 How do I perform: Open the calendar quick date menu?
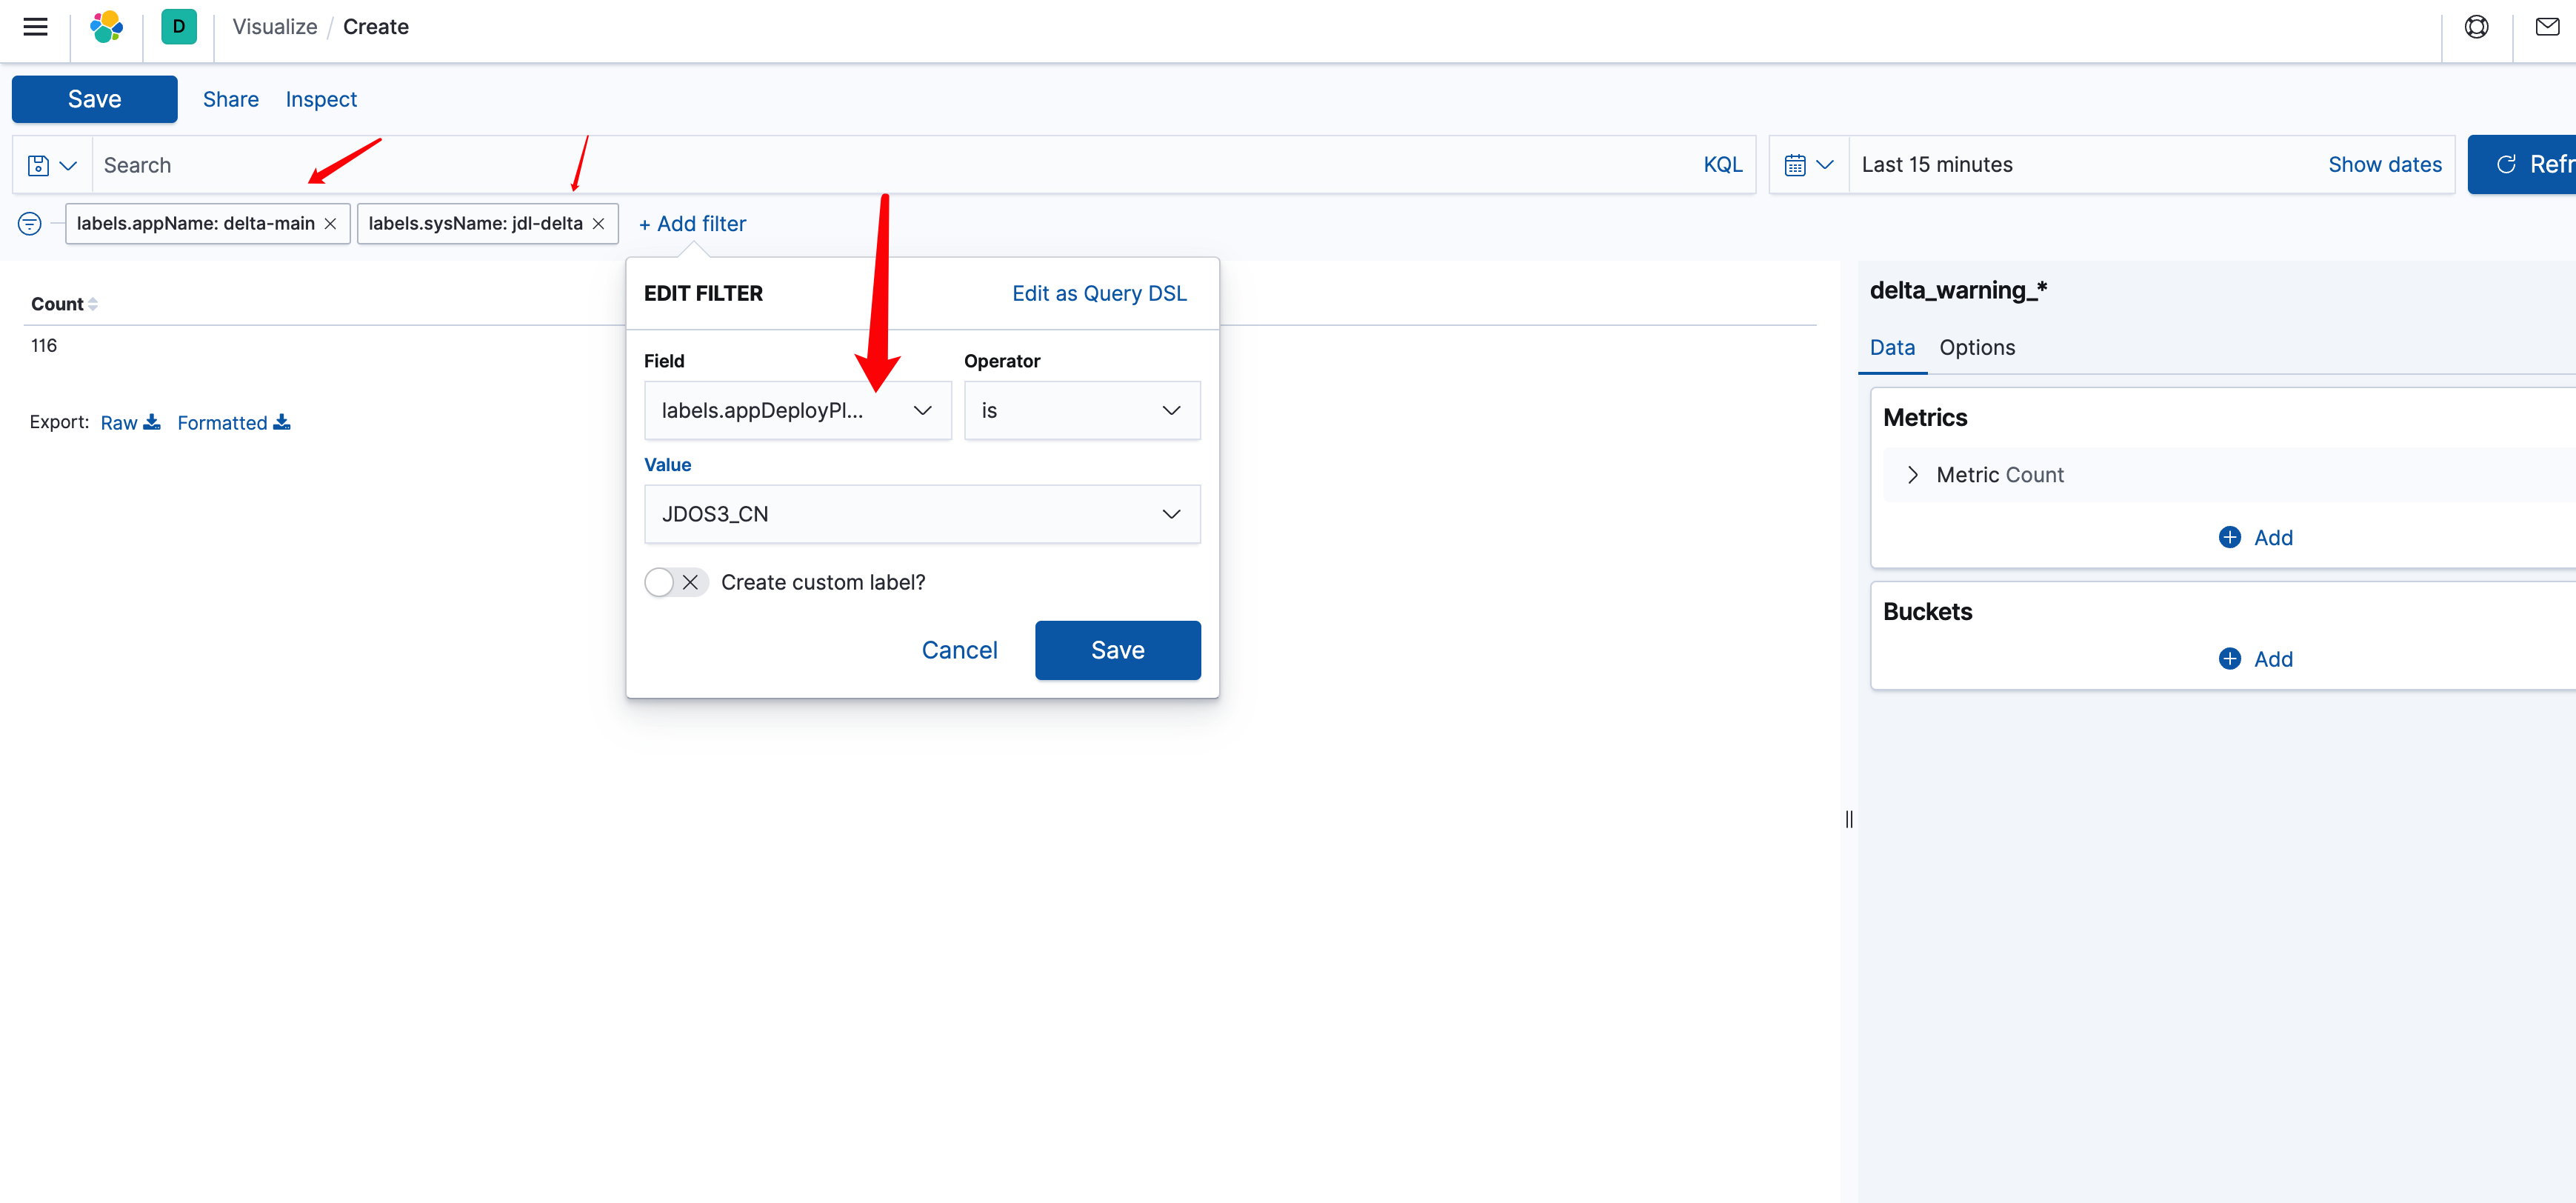(1809, 165)
